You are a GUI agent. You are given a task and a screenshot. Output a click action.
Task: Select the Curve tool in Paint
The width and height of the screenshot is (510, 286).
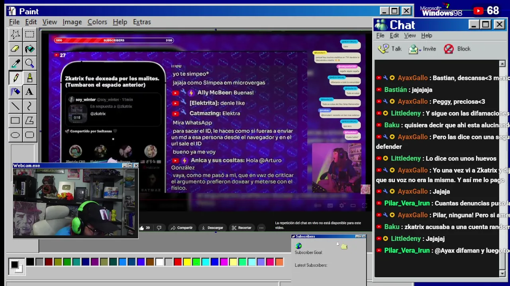coord(29,106)
